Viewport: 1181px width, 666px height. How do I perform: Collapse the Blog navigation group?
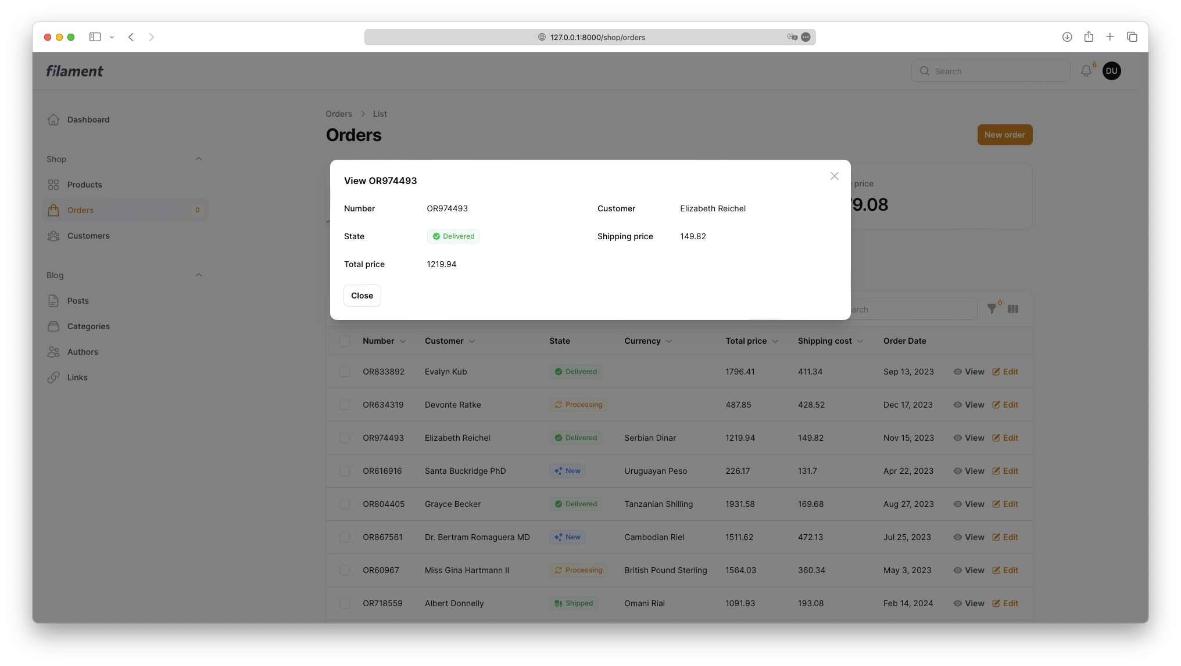coord(199,275)
